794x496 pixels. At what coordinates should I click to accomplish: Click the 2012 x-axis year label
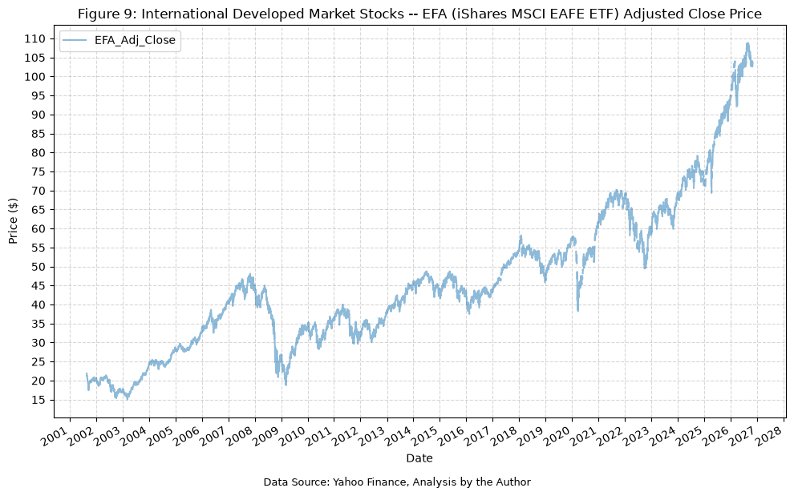tap(345, 435)
